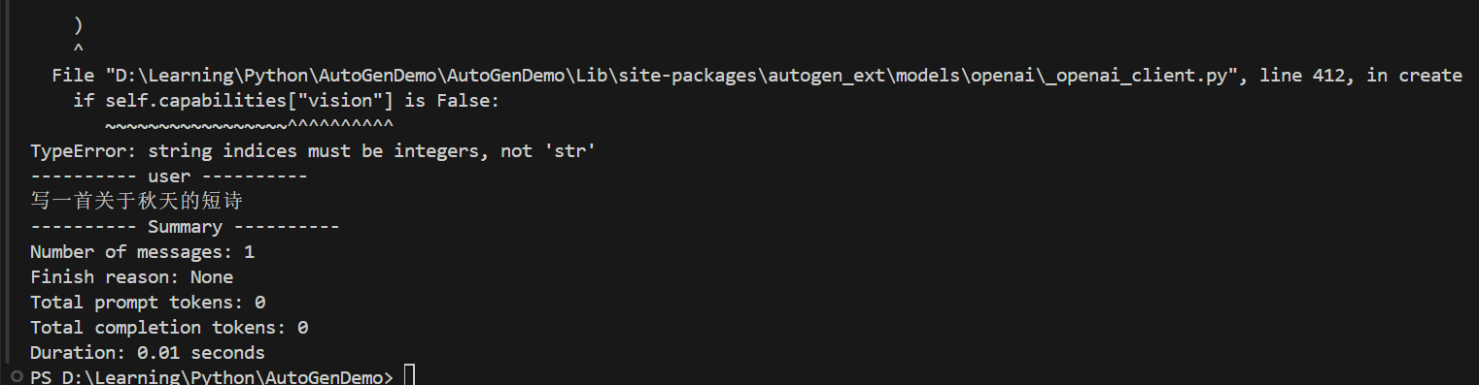Click the Chinese prompt text about autumn poem
The width and height of the screenshot is (1479, 385).
(x=136, y=202)
